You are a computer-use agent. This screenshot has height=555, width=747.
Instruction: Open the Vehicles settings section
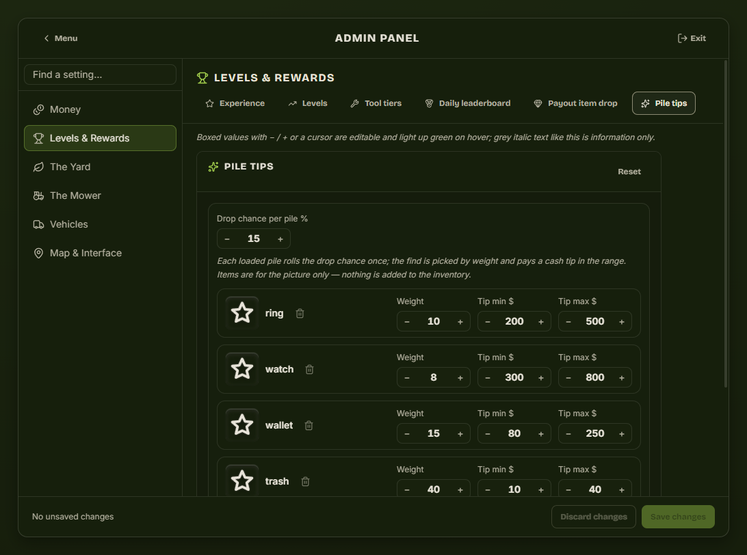tap(100, 224)
